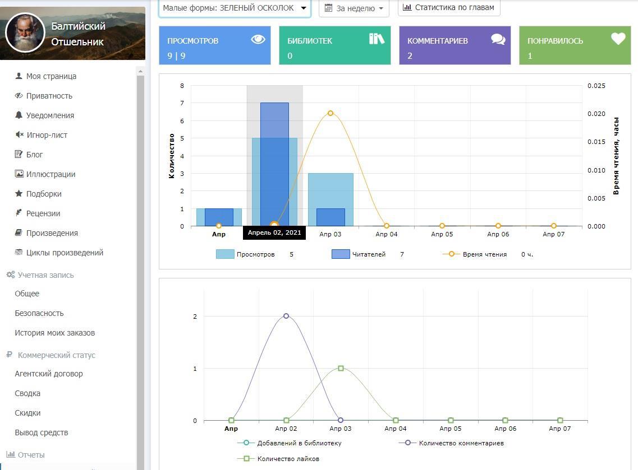Click the picture icon beside Иллюстрации
638x470 pixels.
coord(19,174)
